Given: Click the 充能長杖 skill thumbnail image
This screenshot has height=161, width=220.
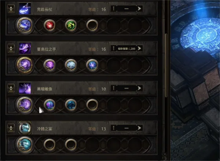Looking at the screenshot, I should (x=25, y=8).
